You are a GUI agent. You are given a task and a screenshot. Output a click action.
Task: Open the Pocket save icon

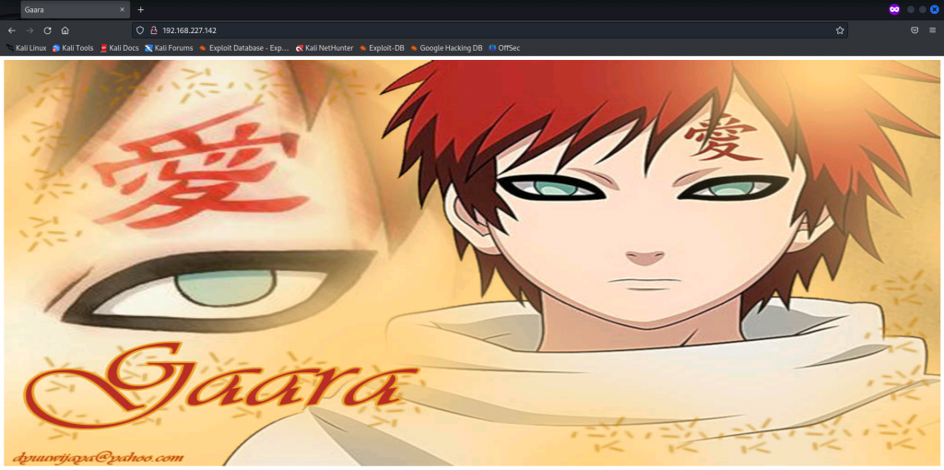coord(914,30)
